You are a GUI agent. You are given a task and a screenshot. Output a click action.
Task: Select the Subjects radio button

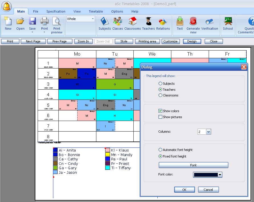[x=160, y=84]
